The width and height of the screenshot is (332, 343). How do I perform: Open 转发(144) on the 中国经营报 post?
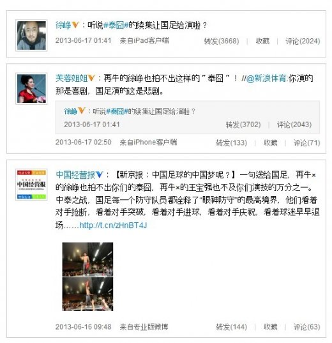coord(232,327)
